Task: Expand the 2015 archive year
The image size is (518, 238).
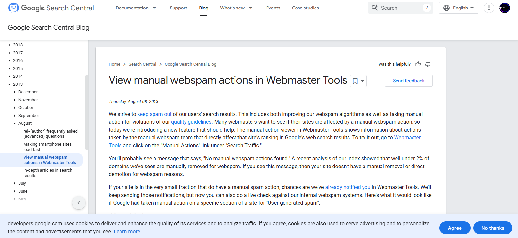Action: pos(9,69)
